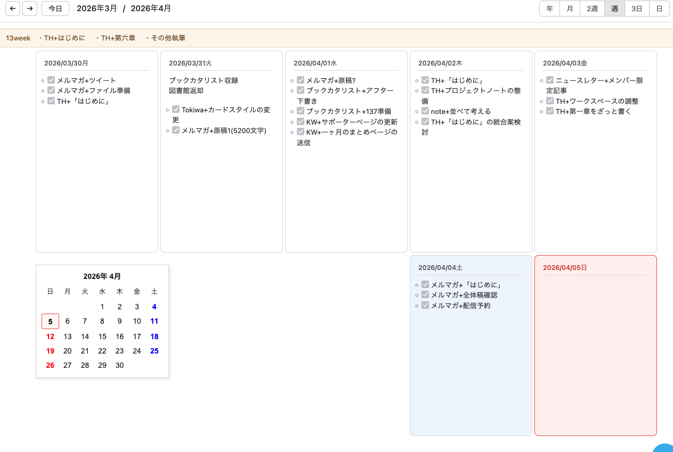Click ・その他執筆 in the week banner

click(x=165, y=38)
